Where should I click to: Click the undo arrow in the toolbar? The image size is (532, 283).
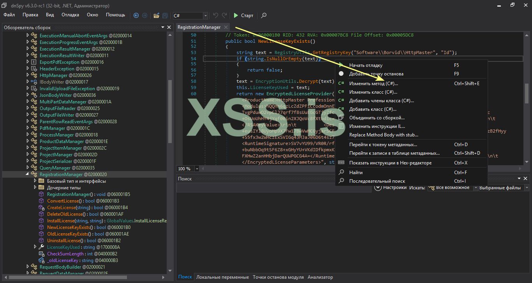pos(216,16)
